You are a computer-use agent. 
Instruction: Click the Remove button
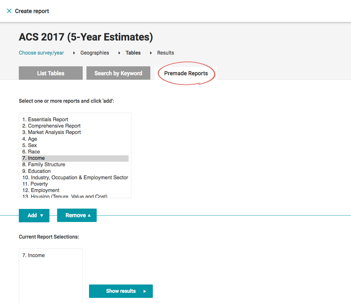77,216
